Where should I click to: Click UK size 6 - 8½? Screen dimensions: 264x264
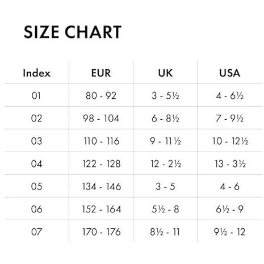[165, 119]
